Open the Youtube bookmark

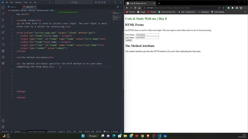point(152,12)
